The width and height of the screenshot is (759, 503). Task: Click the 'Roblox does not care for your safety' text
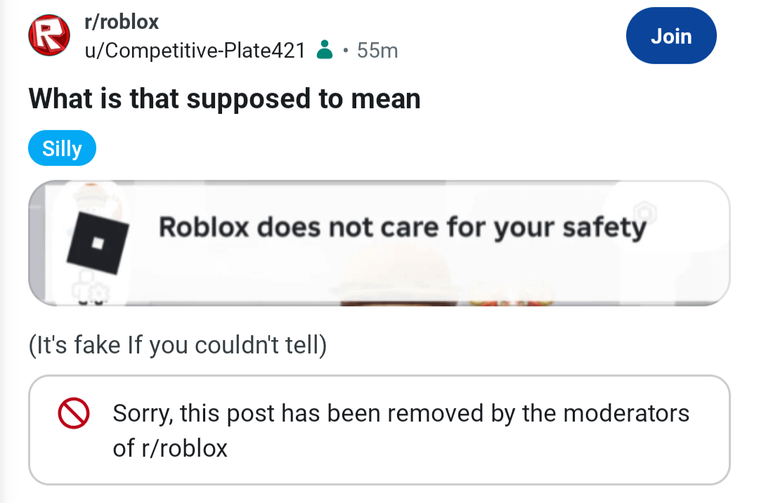(x=402, y=228)
